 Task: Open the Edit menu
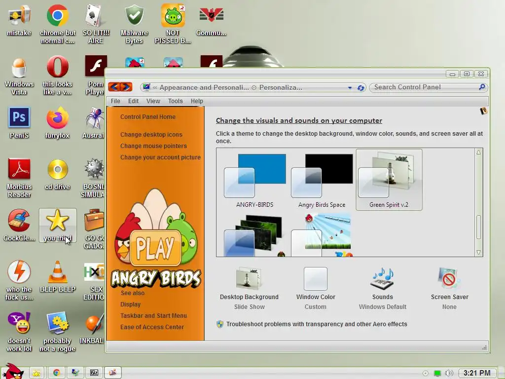click(133, 101)
